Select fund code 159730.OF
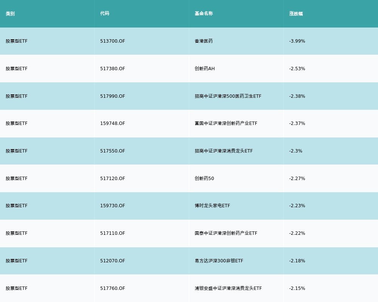This screenshot has width=378, height=302. click(x=112, y=206)
